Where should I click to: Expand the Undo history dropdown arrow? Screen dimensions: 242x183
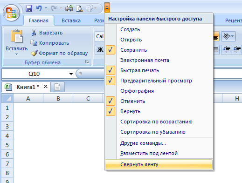[x=46, y=8]
